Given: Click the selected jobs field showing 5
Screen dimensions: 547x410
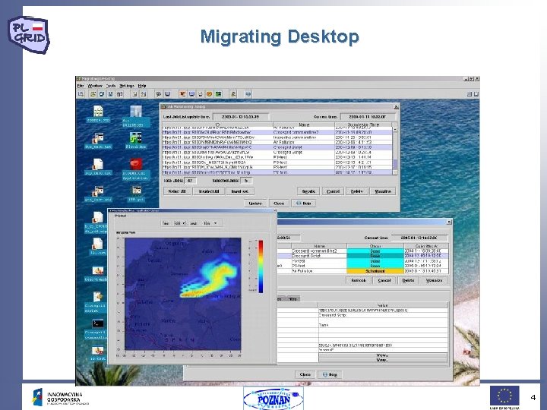Looking at the screenshot, I should pyautogui.click(x=246, y=181).
